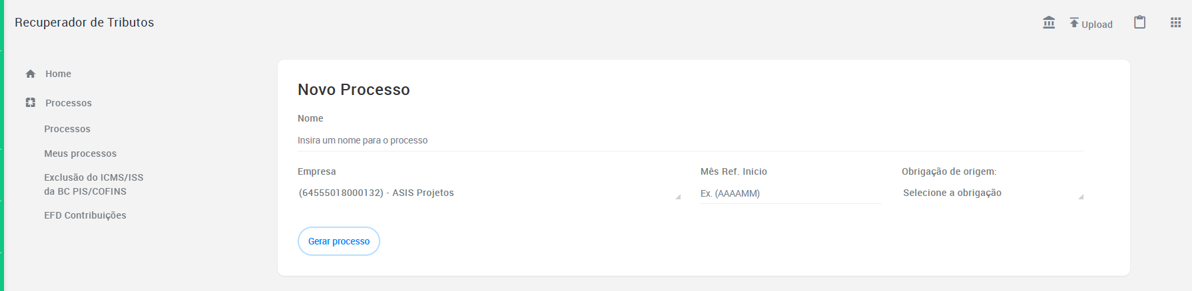Click the Processos plus-box icon in sidebar

pyautogui.click(x=30, y=103)
